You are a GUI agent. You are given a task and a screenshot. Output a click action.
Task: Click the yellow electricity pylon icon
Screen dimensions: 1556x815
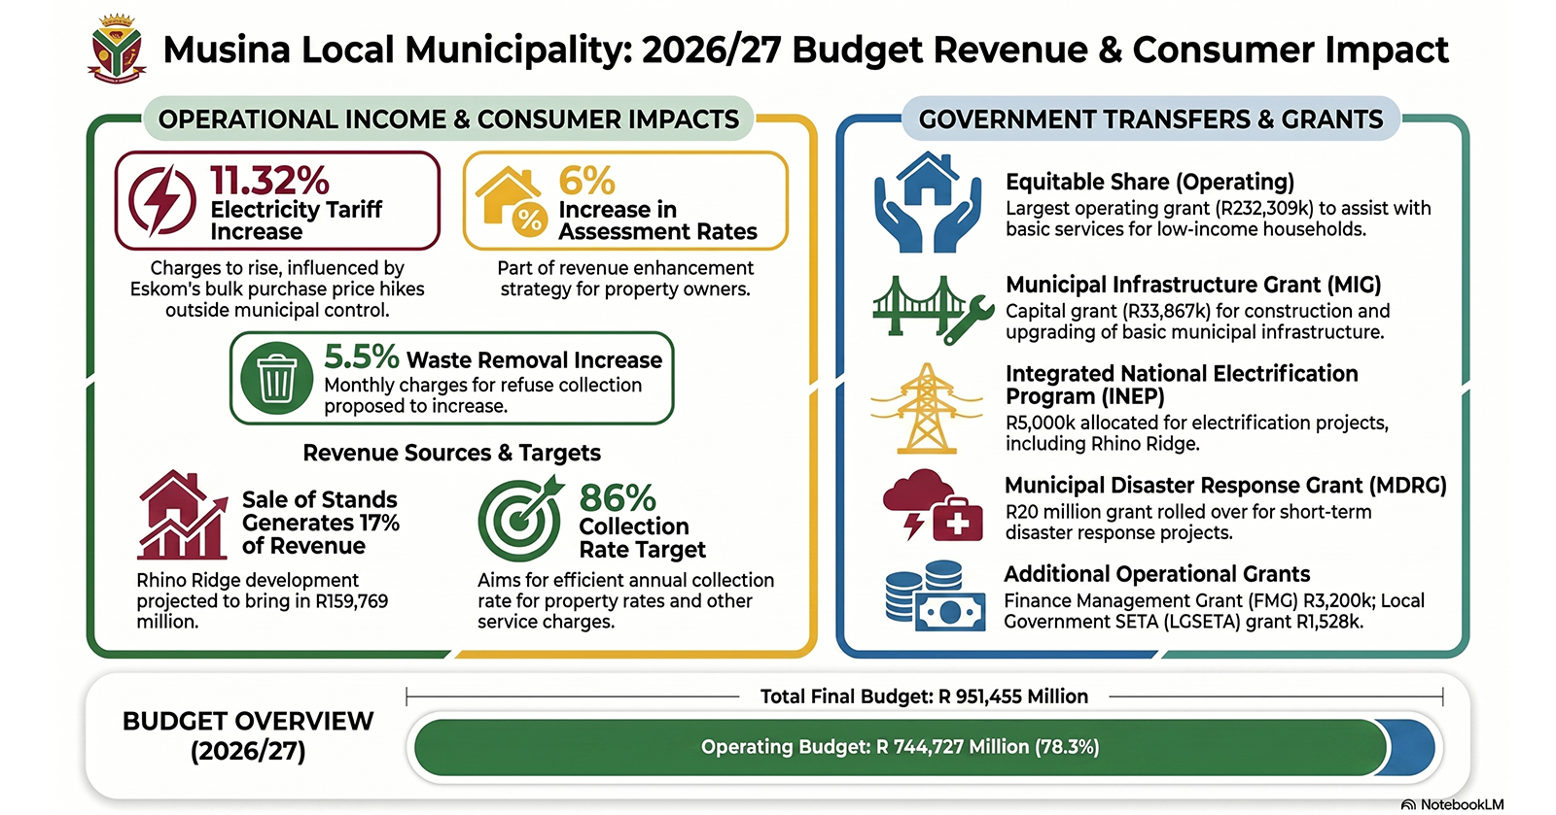tap(927, 409)
